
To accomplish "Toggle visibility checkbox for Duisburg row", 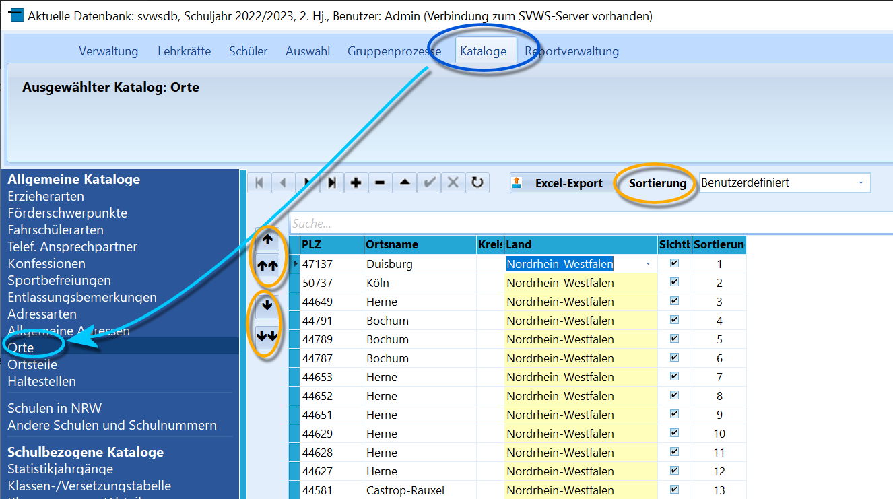I will [674, 263].
